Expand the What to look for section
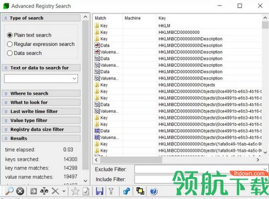 tap(41, 102)
